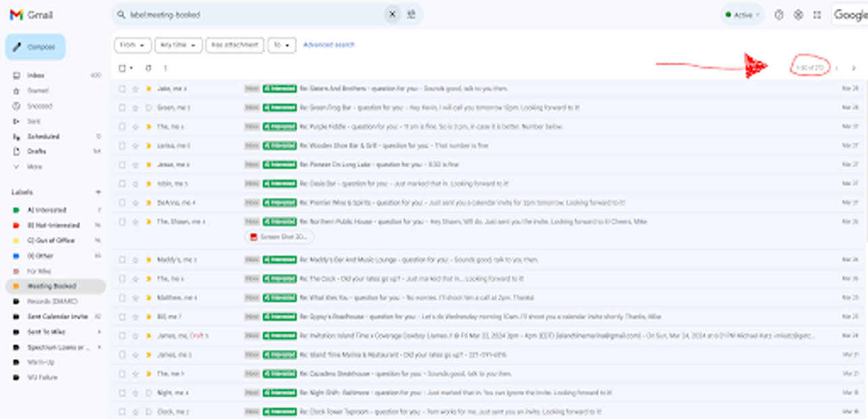868x419 pixels.
Task: Expand the Any time filter chip
Action: pyautogui.click(x=178, y=45)
